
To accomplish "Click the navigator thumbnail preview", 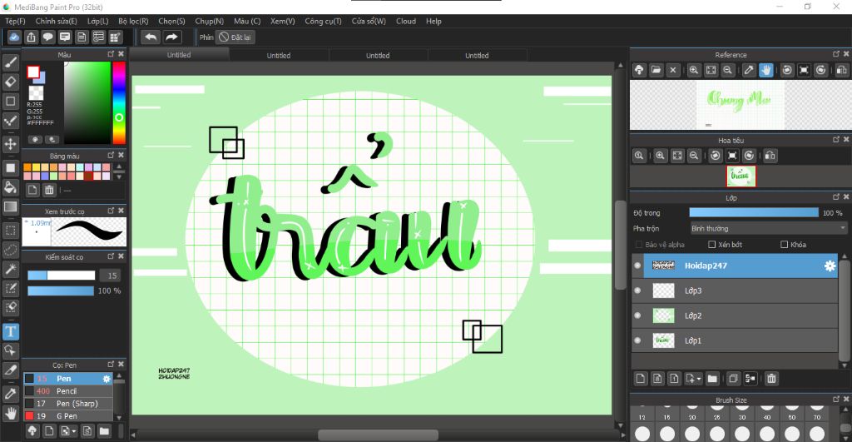I will coord(741,176).
